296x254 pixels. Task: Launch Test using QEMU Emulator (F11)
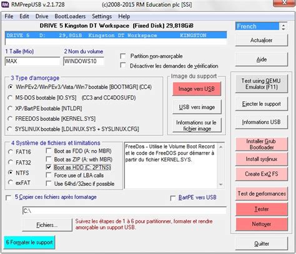tap(262, 84)
